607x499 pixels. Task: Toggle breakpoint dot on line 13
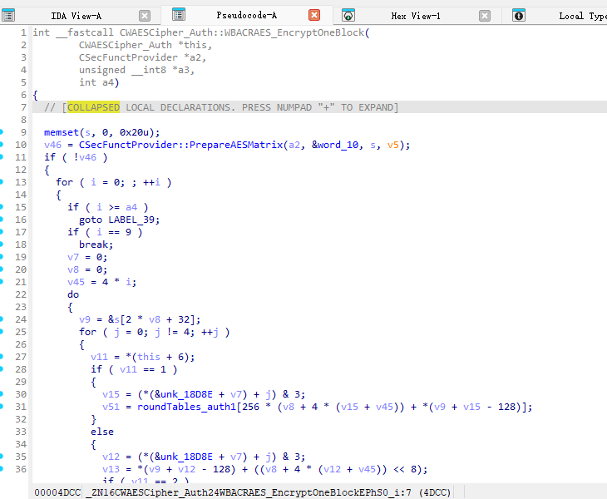click(2, 182)
